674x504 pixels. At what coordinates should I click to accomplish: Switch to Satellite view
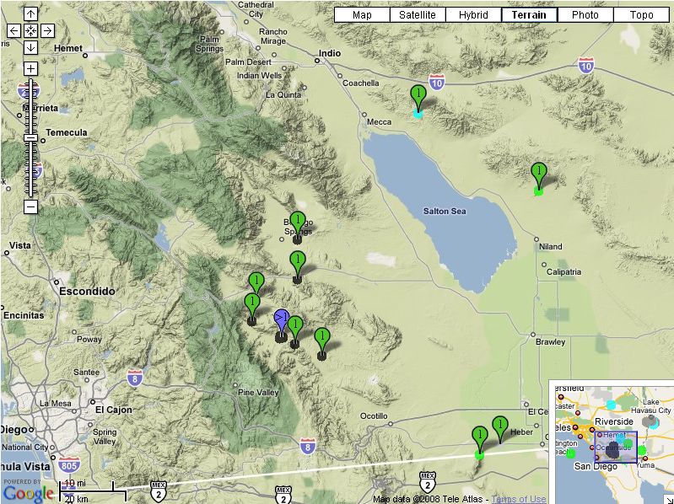click(418, 15)
